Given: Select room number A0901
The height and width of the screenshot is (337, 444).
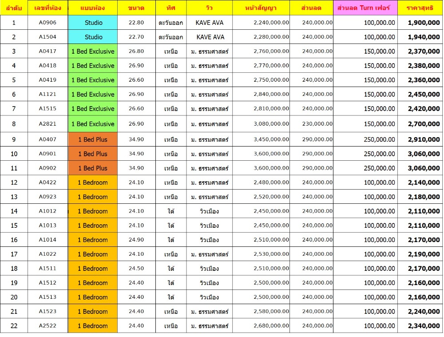Looking at the screenshot, I should pyautogui.click(x=48, y=154).
